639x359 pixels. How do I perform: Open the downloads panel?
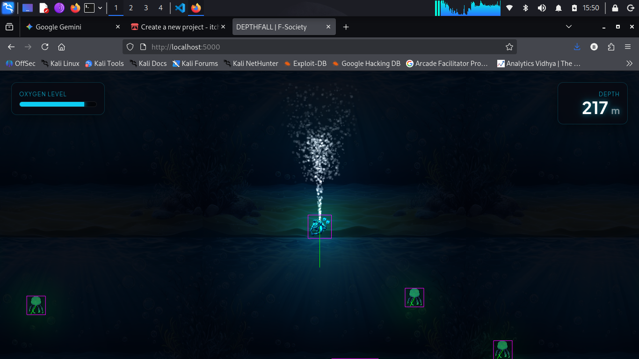[x=577, y=47]
